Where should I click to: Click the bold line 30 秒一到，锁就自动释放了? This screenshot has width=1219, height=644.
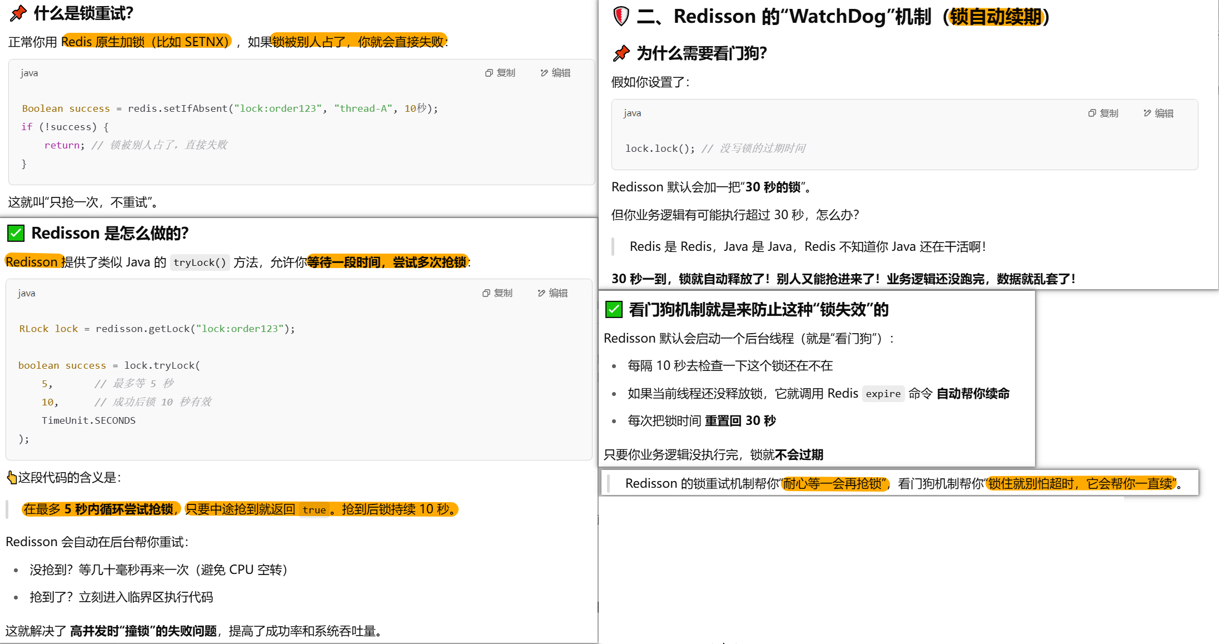pos(844,279)
